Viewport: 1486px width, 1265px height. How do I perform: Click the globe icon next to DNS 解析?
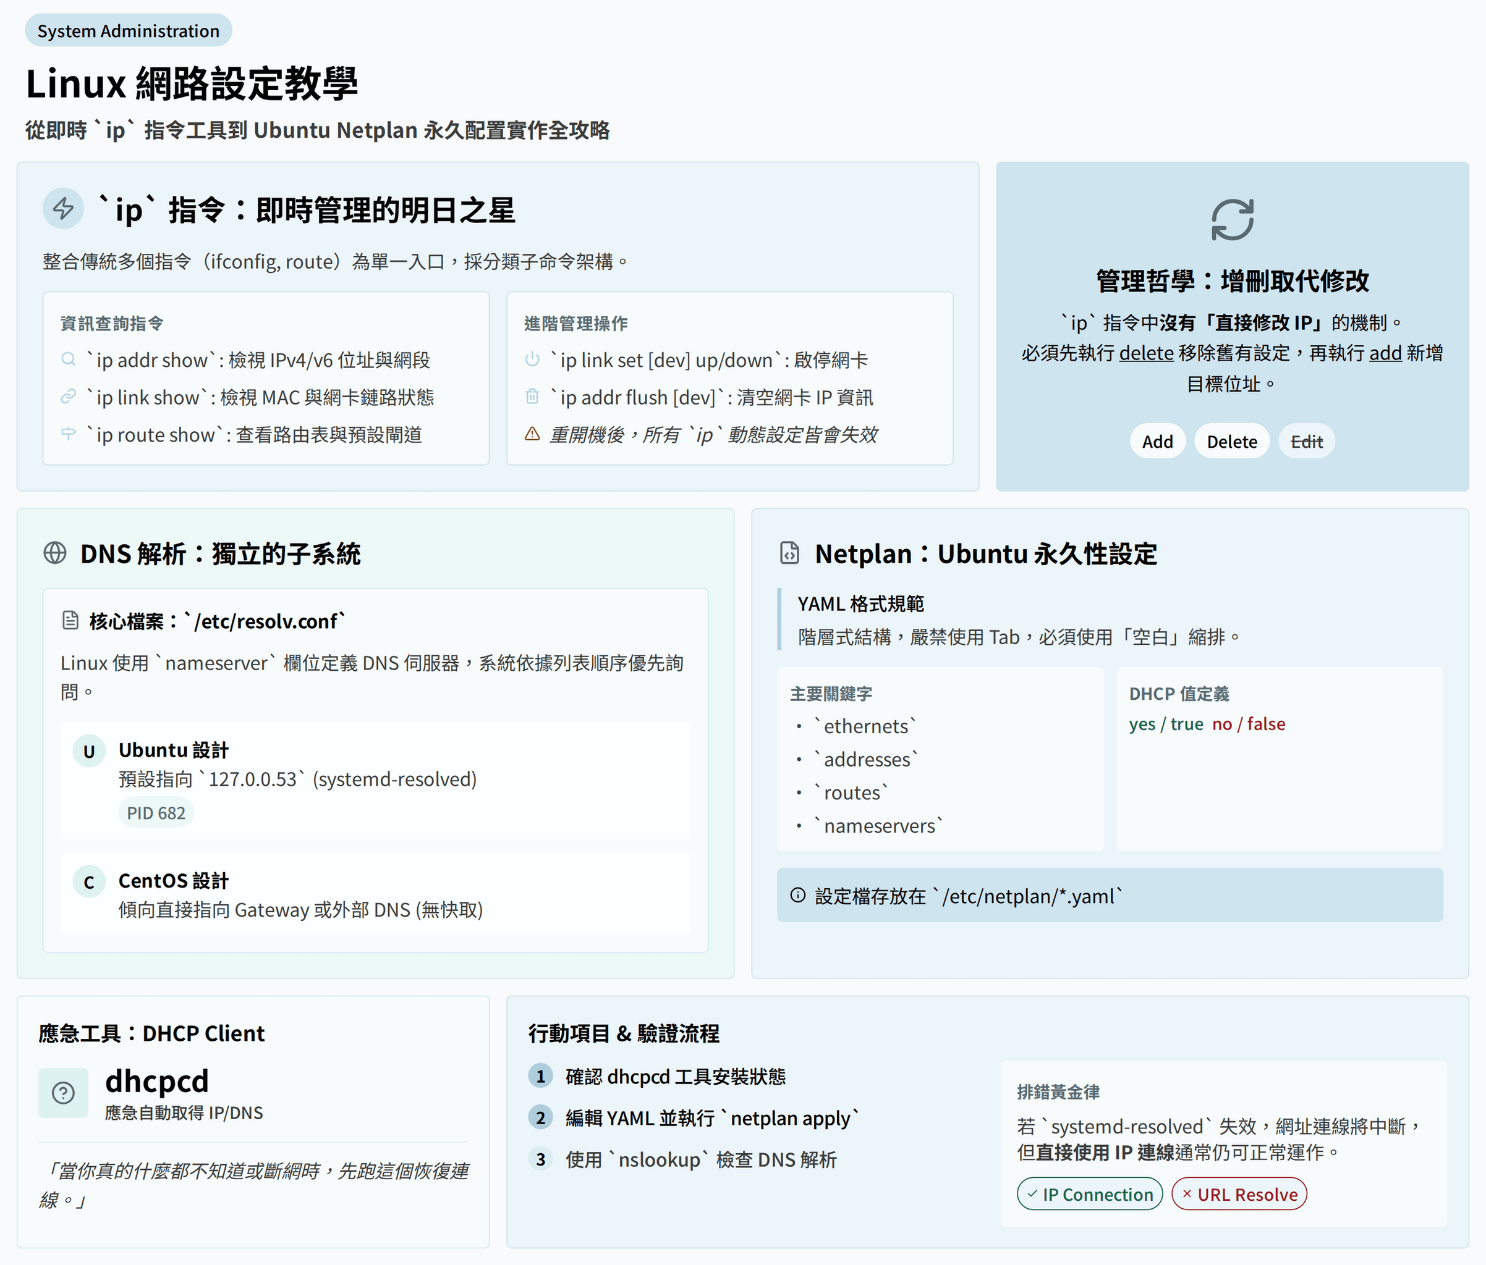55,553
